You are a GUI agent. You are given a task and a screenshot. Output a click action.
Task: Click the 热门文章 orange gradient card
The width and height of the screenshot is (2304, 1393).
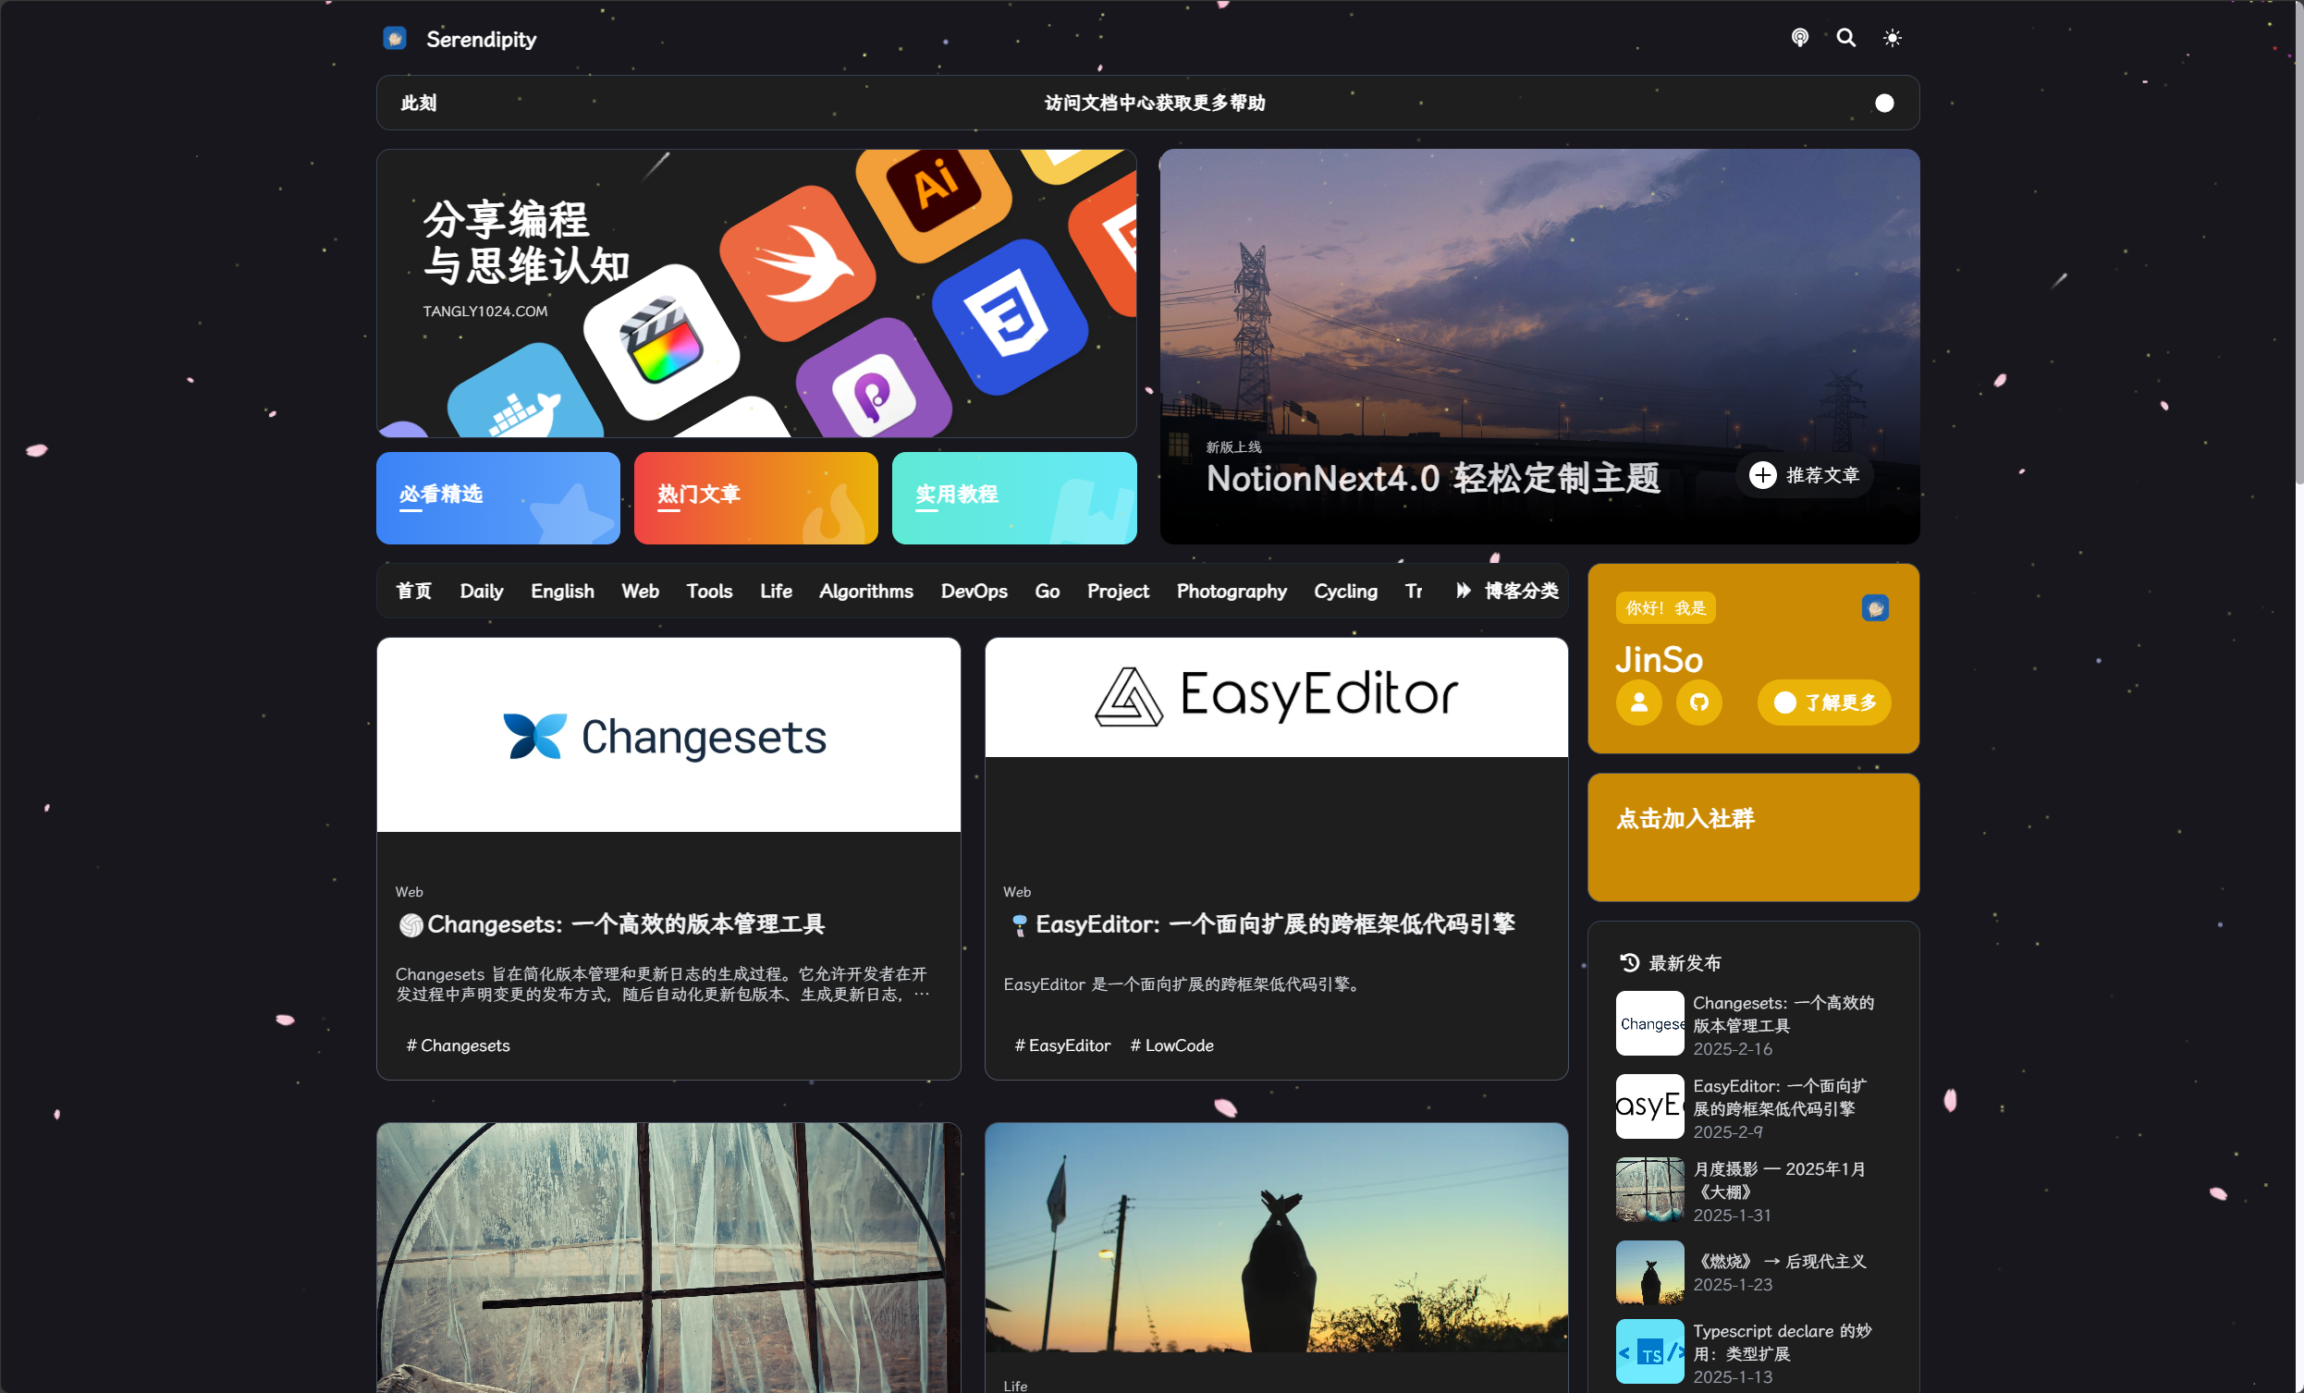pos(755,497)
